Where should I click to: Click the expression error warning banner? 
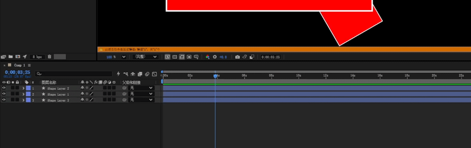[284, 49]
